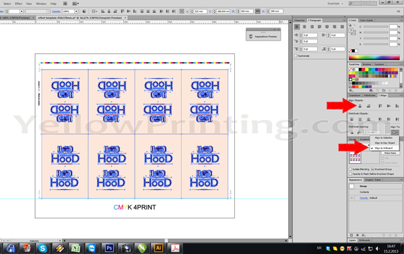404x254 pixels.
Task: Click Horizontal Align Right in Align panel
Action: [368, 106]
